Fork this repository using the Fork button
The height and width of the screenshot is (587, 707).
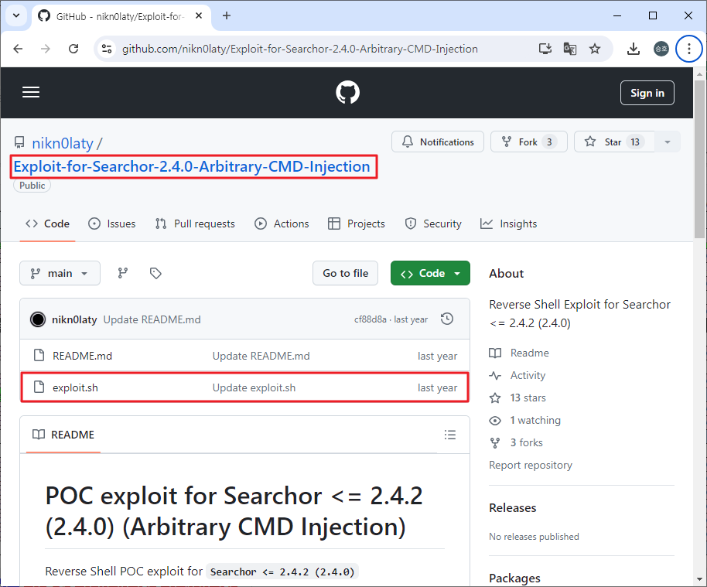point(529,142)
